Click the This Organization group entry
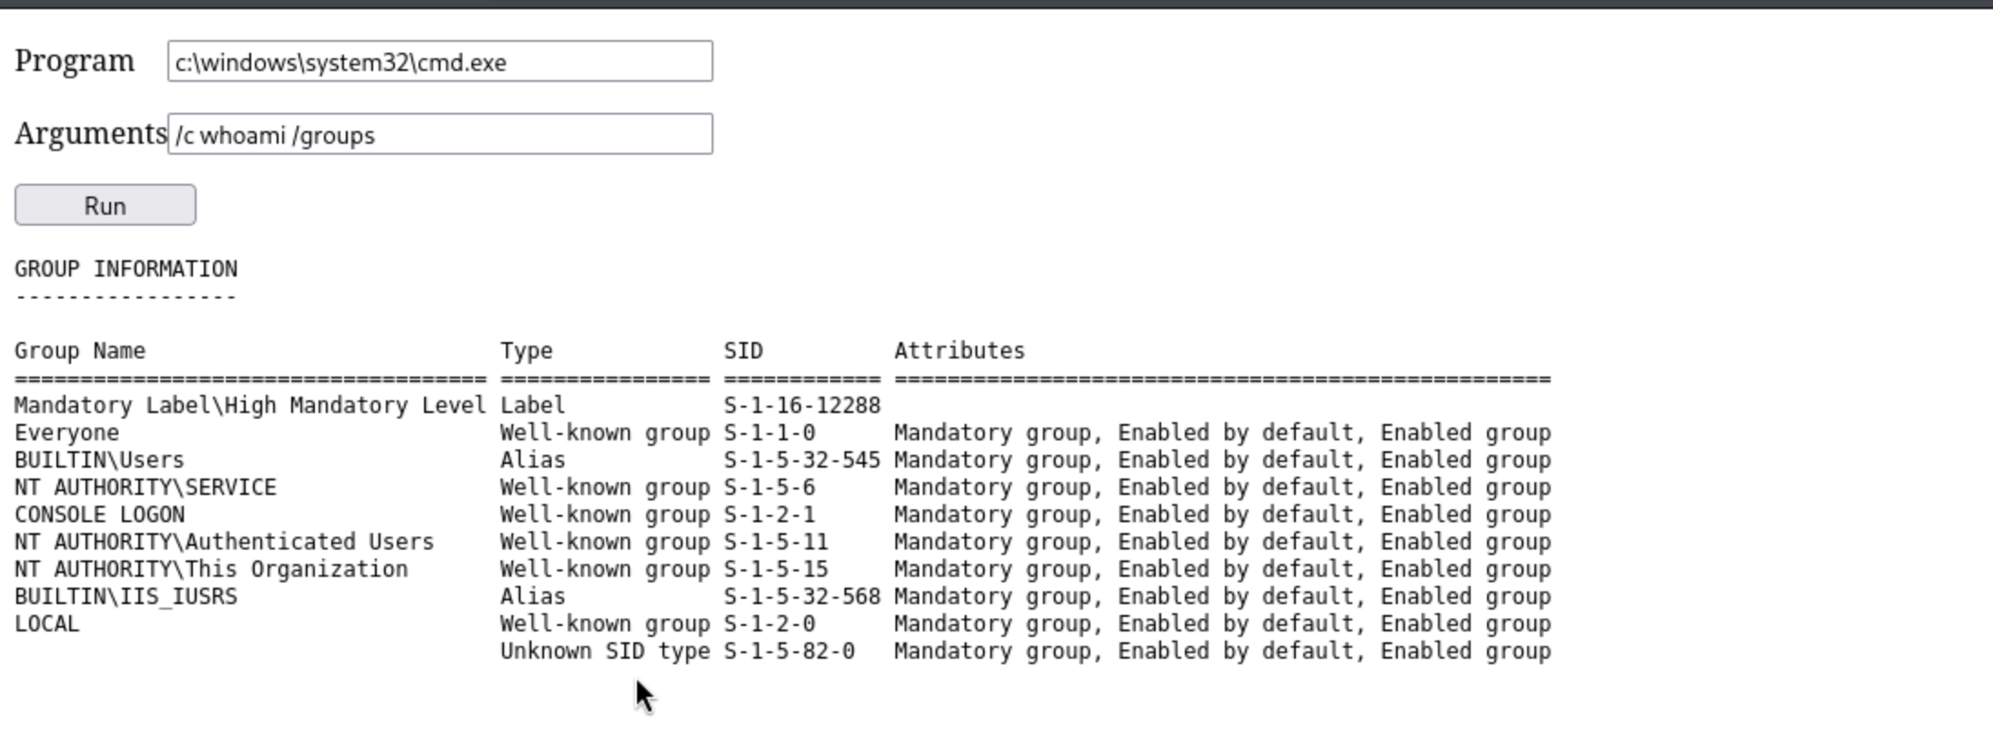Screen dimensions: 1993x746 (x=211, y=570)
